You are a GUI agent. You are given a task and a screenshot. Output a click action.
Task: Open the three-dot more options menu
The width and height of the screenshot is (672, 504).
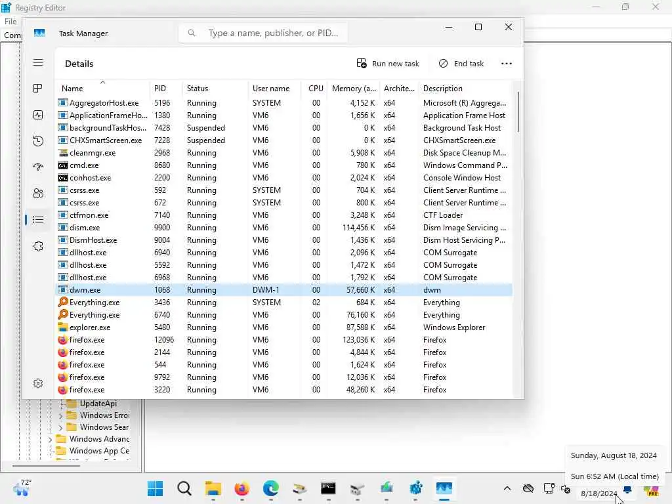coord(507,64)
